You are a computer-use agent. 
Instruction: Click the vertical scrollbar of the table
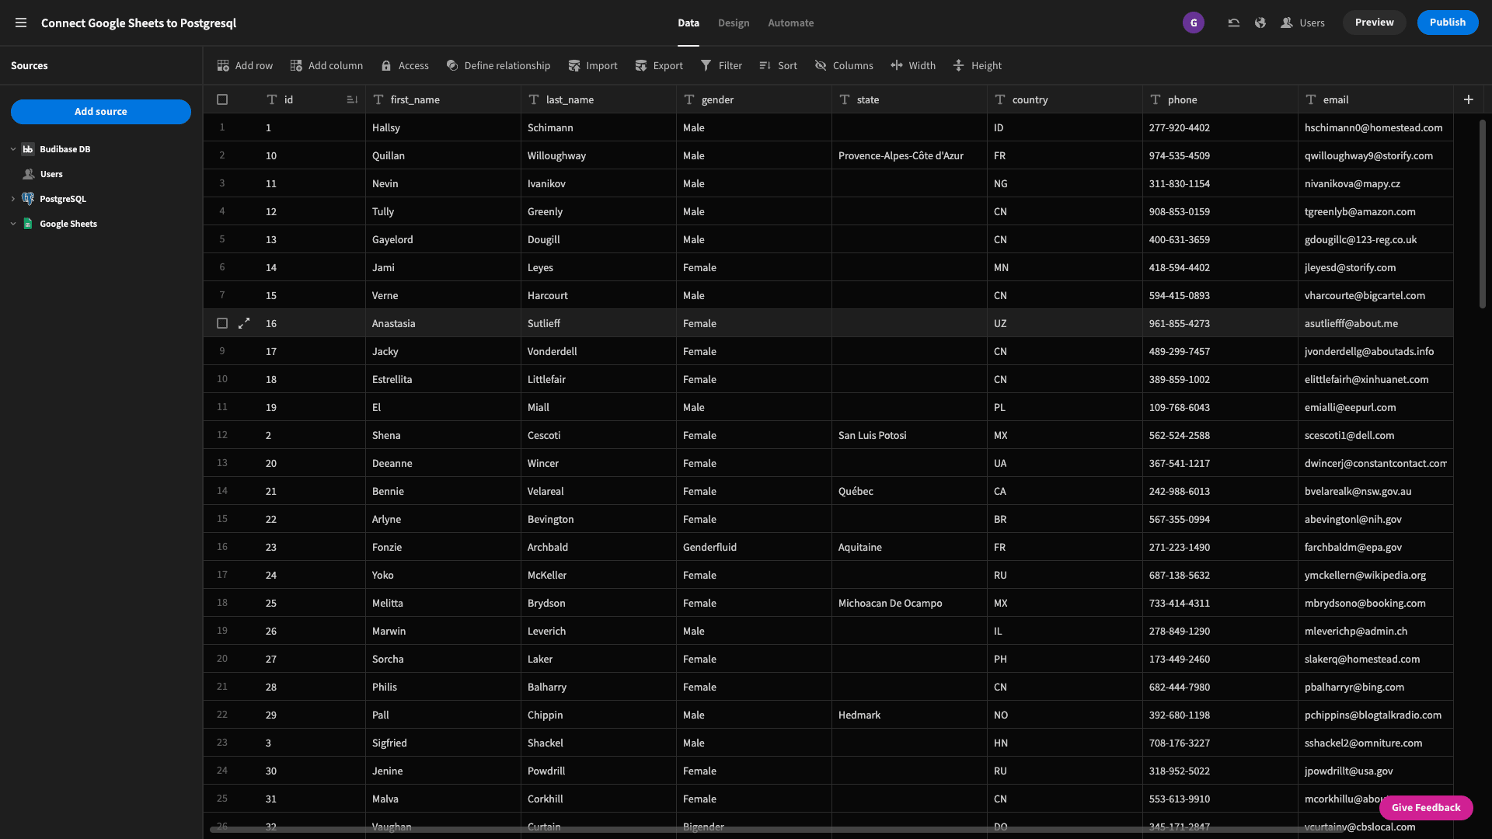click(x=1482, y=214)
